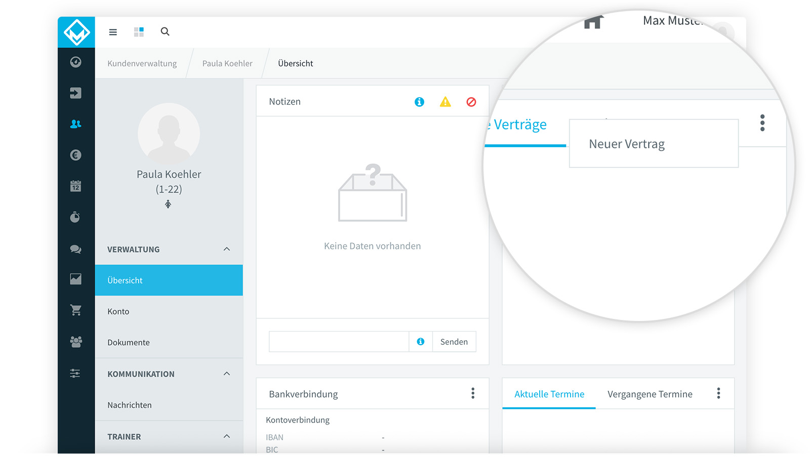Collapse the VERWALTUNG section
The height and width of the screenshot is (465, 810).
tap(227, 249)
